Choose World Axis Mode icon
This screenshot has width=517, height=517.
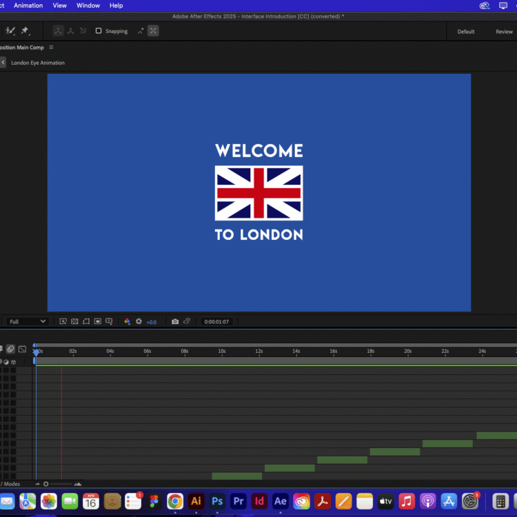coord(70,31)
